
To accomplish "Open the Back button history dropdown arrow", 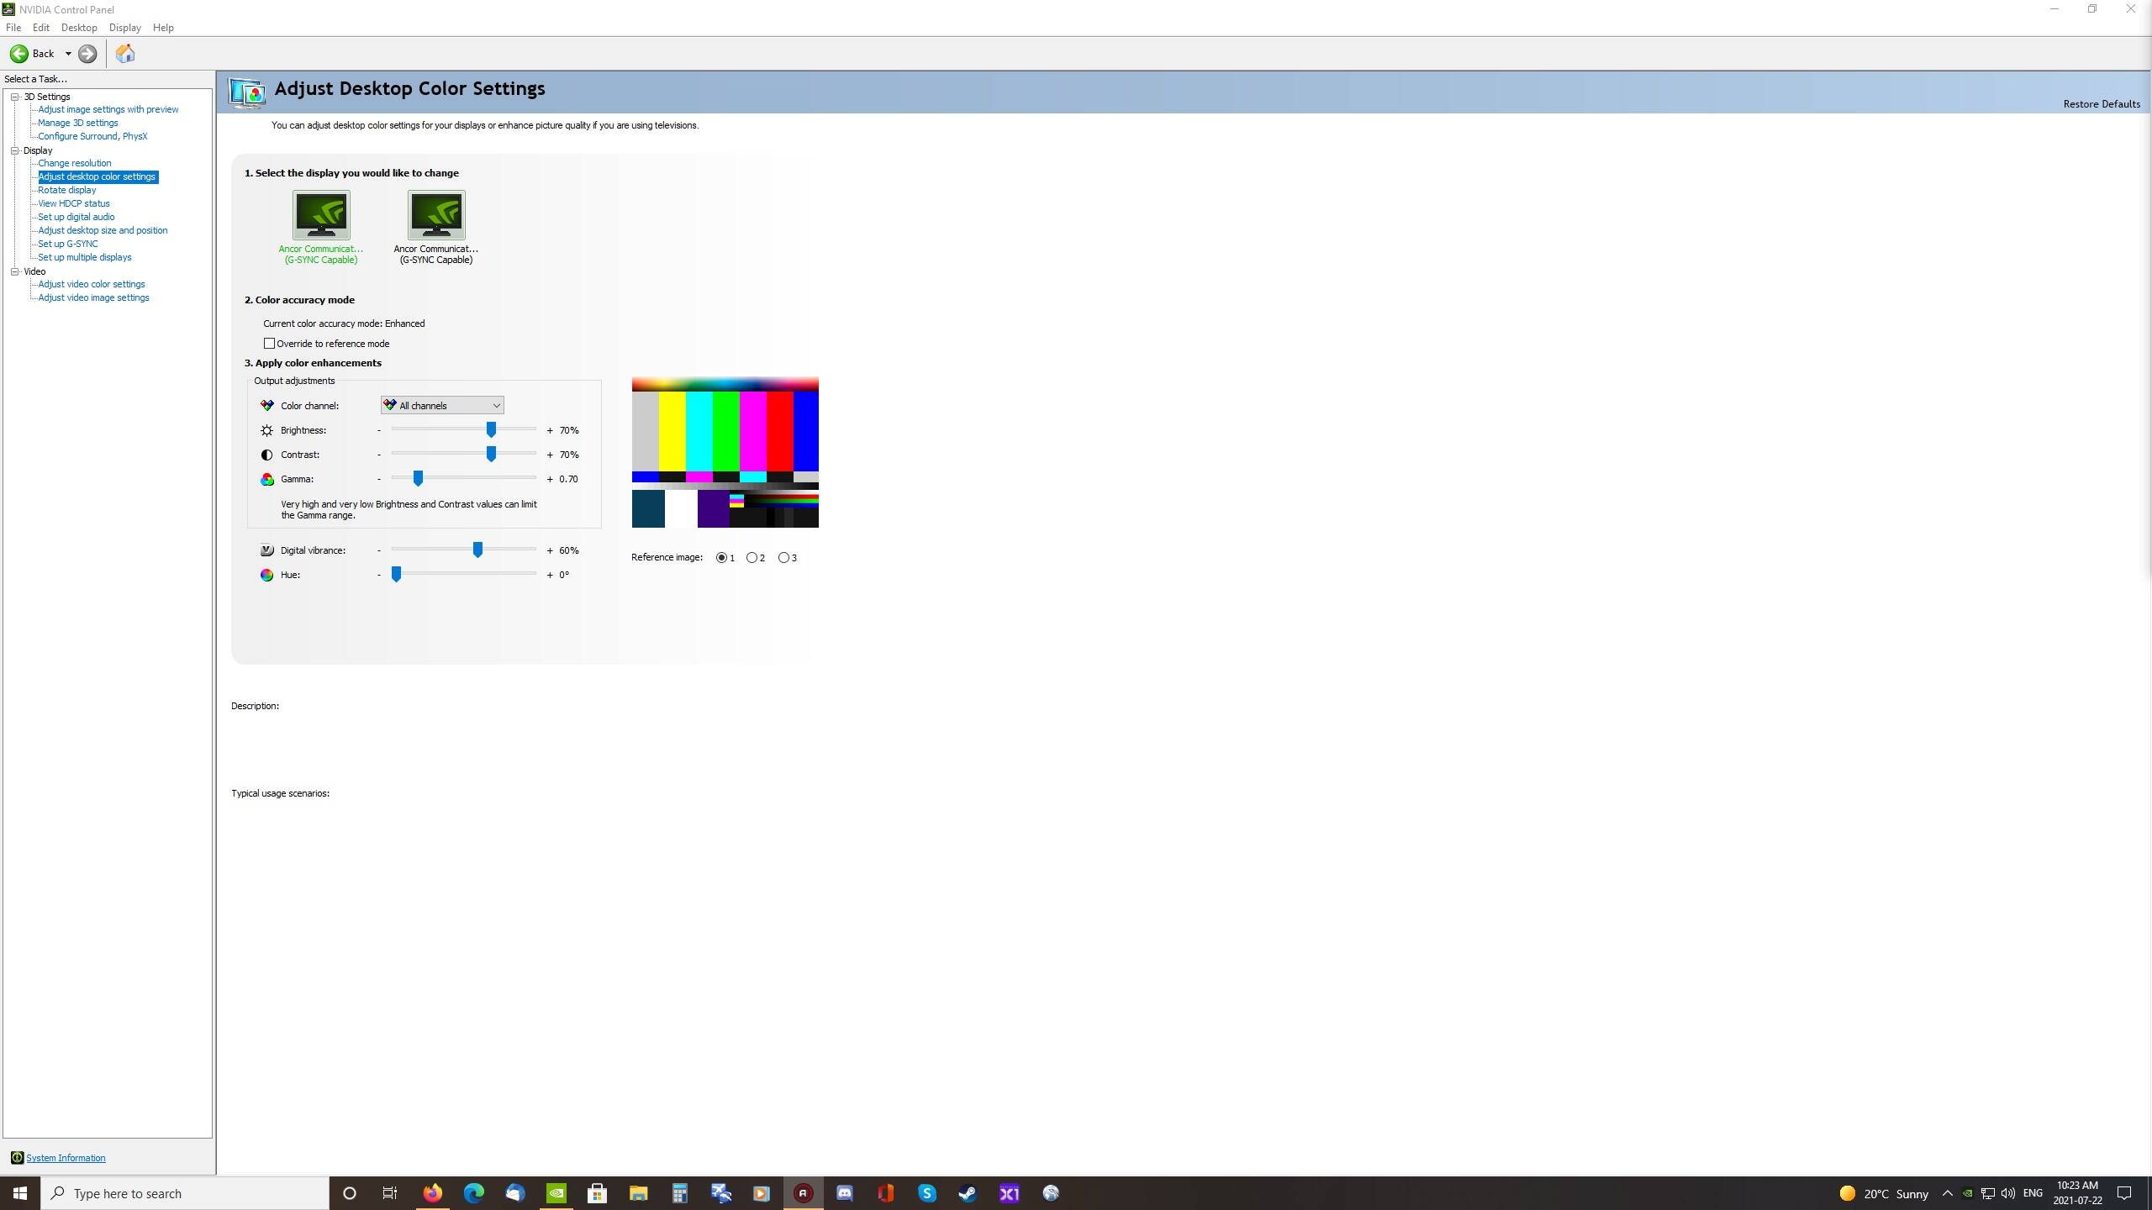I will point(68,54).
